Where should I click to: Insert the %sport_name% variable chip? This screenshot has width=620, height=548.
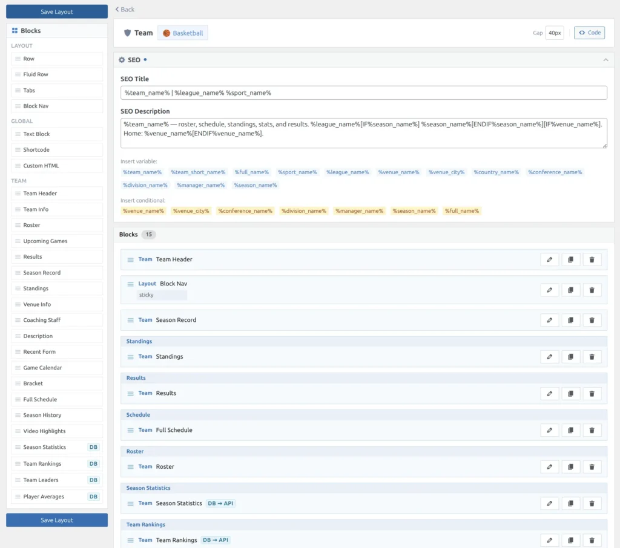click(297, 172)
